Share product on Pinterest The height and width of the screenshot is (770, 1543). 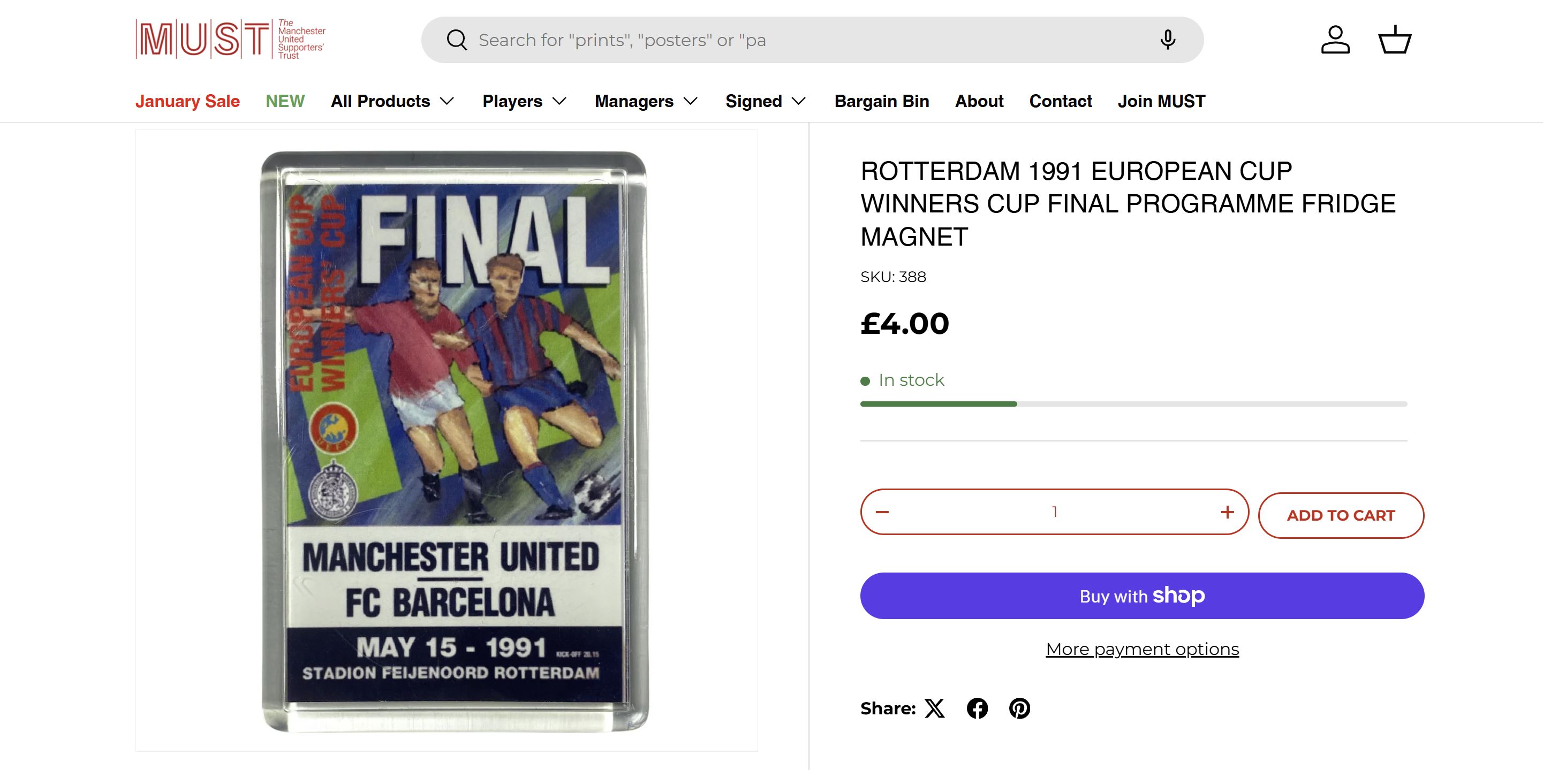coord(1019,708)
